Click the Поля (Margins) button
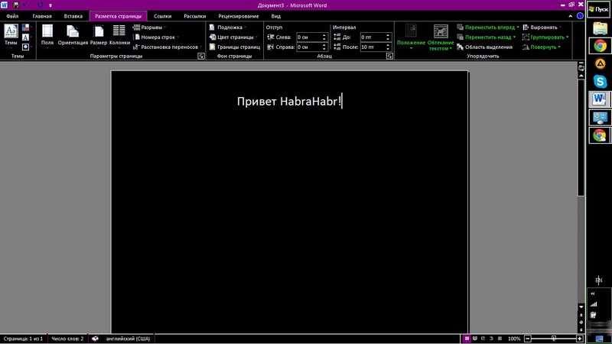This screenshot has width=612, height=344. pyautogui.click(x=47, y=37)
